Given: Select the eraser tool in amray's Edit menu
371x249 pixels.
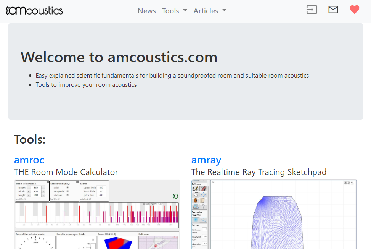Looking at the screenshot, I should pyautogui.click(x=203, y=189).
